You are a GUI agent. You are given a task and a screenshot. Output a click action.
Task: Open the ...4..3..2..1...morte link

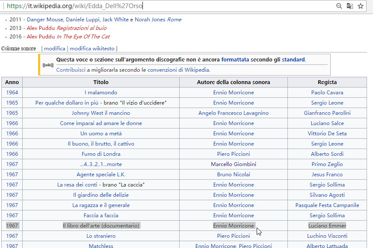[101, 164]
